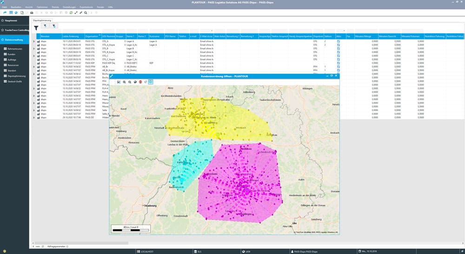The height and width of the screenshot is (254, 465).
Task: Open Kunden in the sidebar
Action: tap(11, 54)
